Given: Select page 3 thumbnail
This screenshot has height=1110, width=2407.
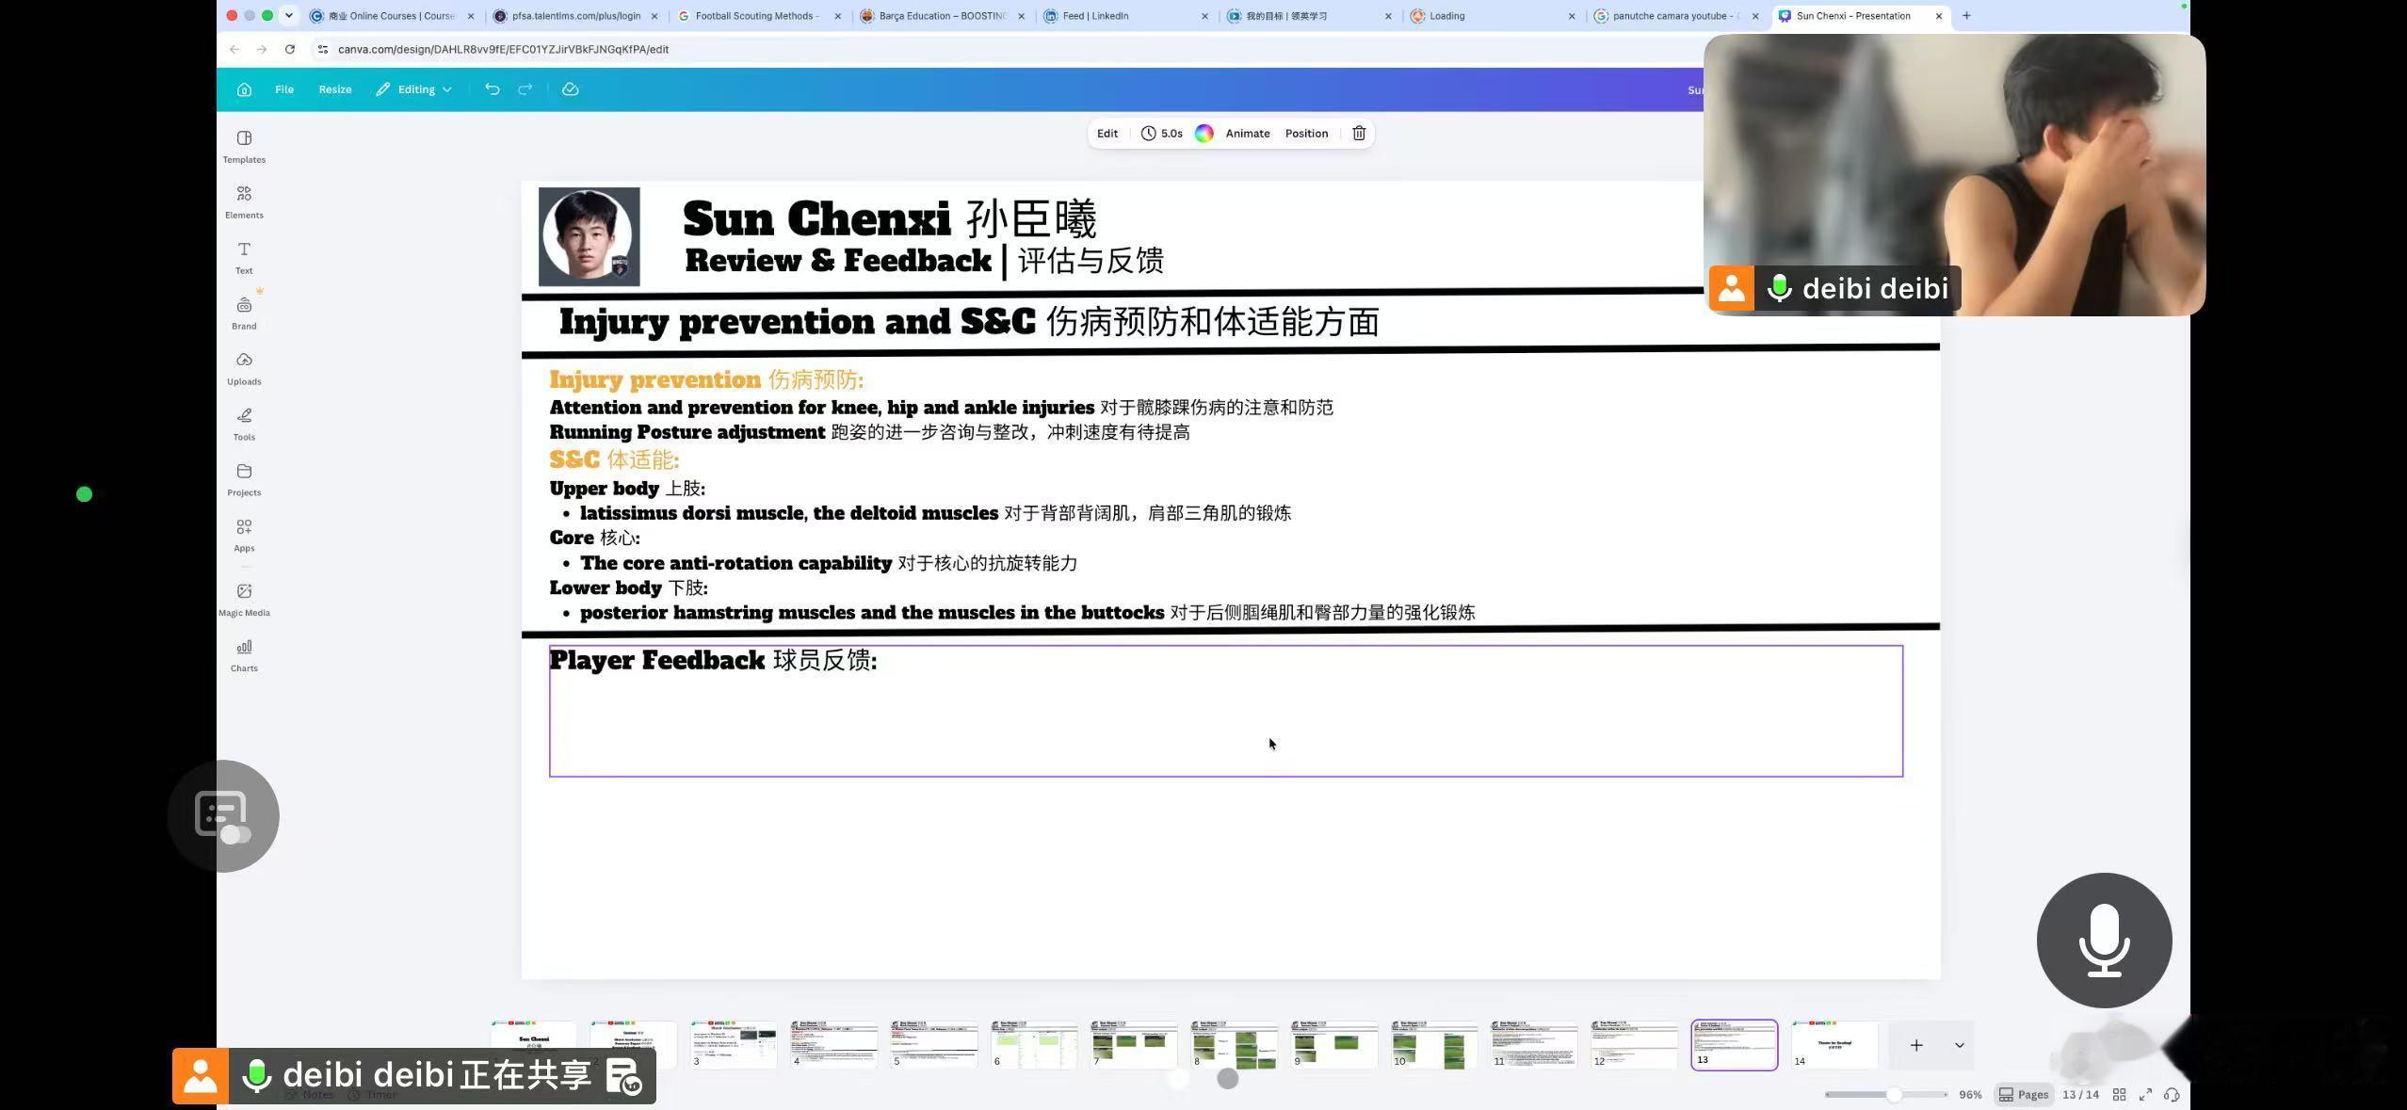Looking at the screenshot, I should (x=734, y=1044).
